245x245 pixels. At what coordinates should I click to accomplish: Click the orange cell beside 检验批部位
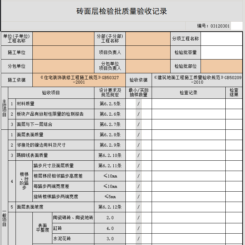point(222,66)
